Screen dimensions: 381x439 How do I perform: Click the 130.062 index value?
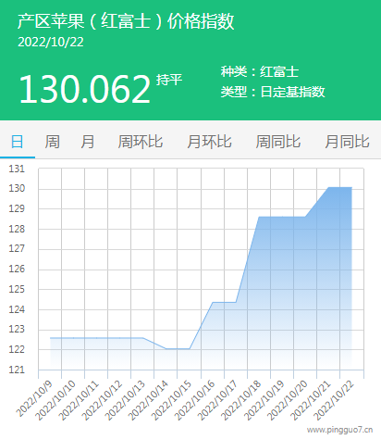(x=84, y=90)
